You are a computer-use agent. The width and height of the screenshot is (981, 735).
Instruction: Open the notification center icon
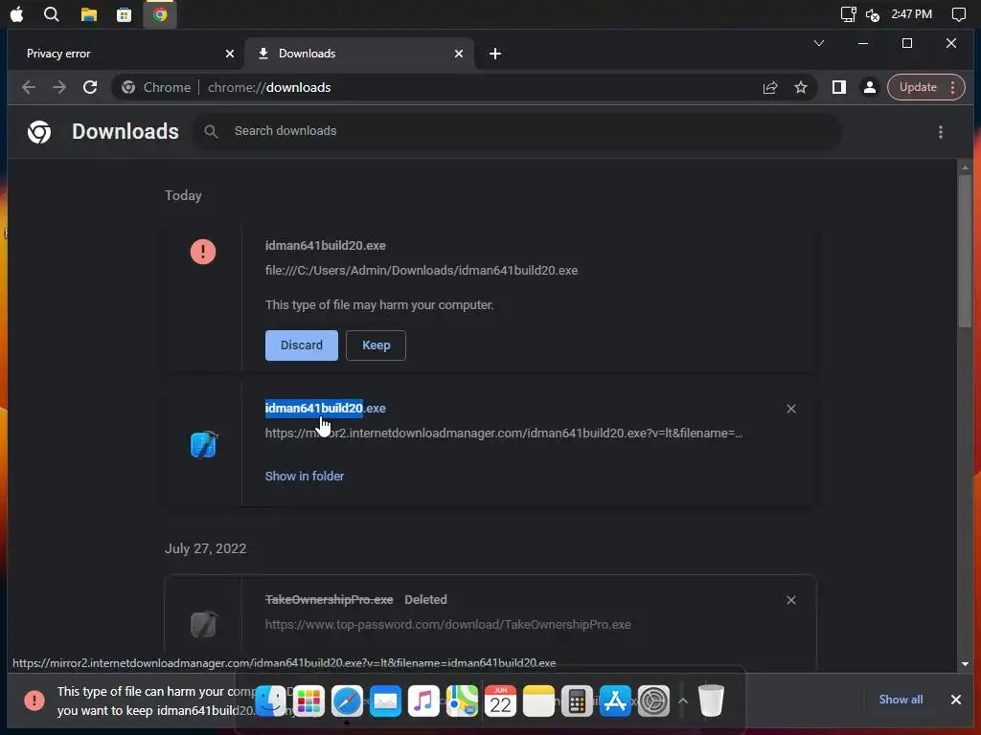click(958, 14)
